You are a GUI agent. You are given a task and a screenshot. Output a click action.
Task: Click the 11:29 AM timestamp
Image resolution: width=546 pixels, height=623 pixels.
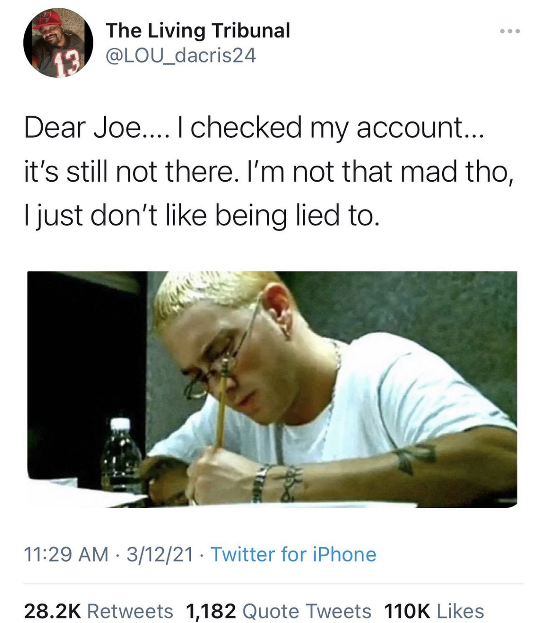(x=66, y=554)
